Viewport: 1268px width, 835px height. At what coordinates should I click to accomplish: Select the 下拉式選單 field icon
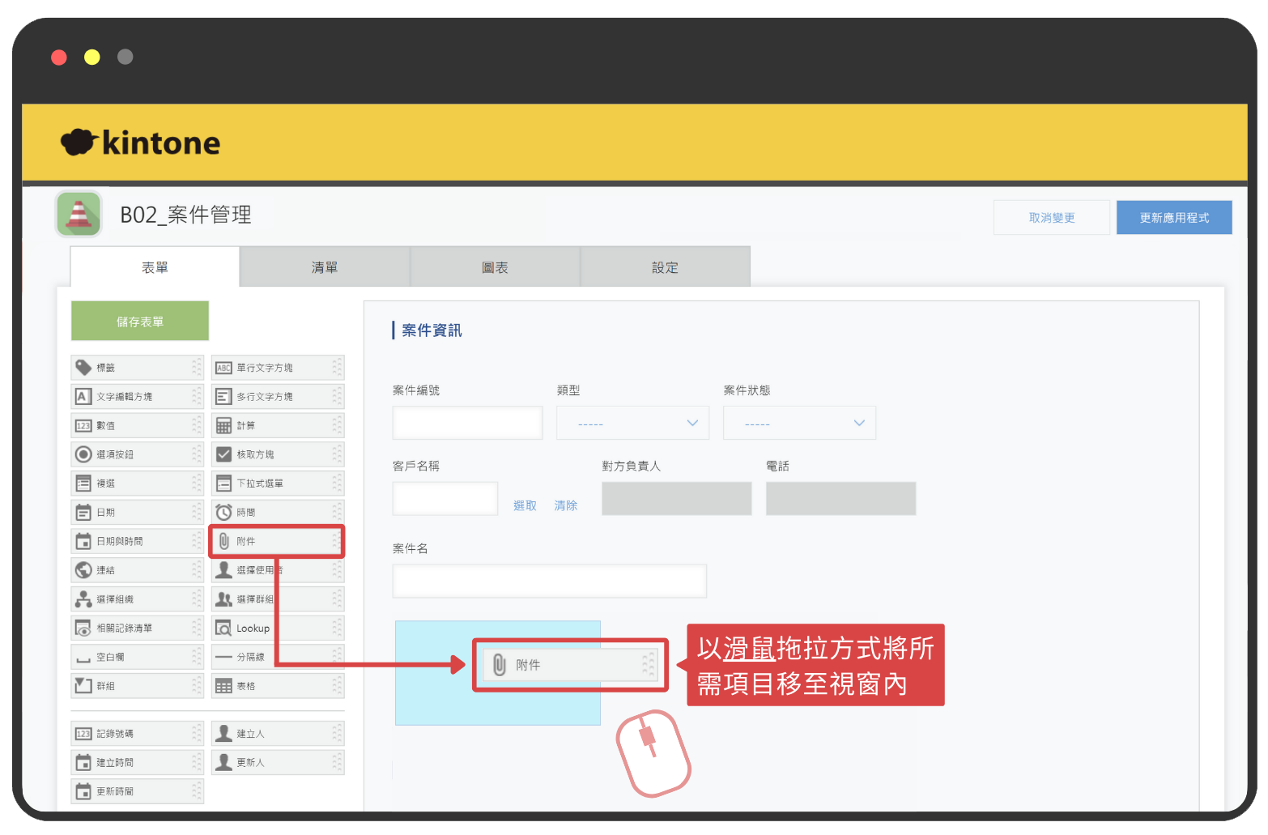(x=223, y=484)
